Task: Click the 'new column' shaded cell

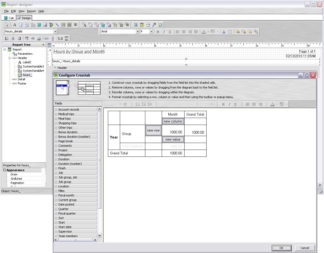Action: point(173,121)
